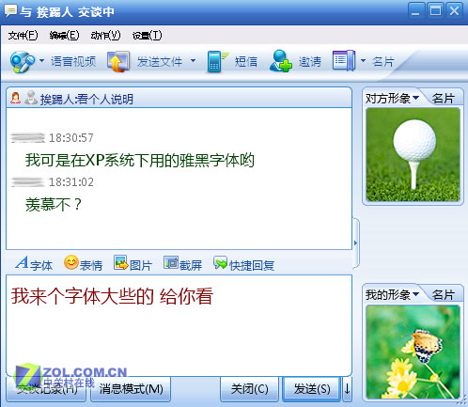Click the 挨踢人:看个人说明 contact name
The width and height of the screenshot is (468, 407).
[x=86, y=100]
